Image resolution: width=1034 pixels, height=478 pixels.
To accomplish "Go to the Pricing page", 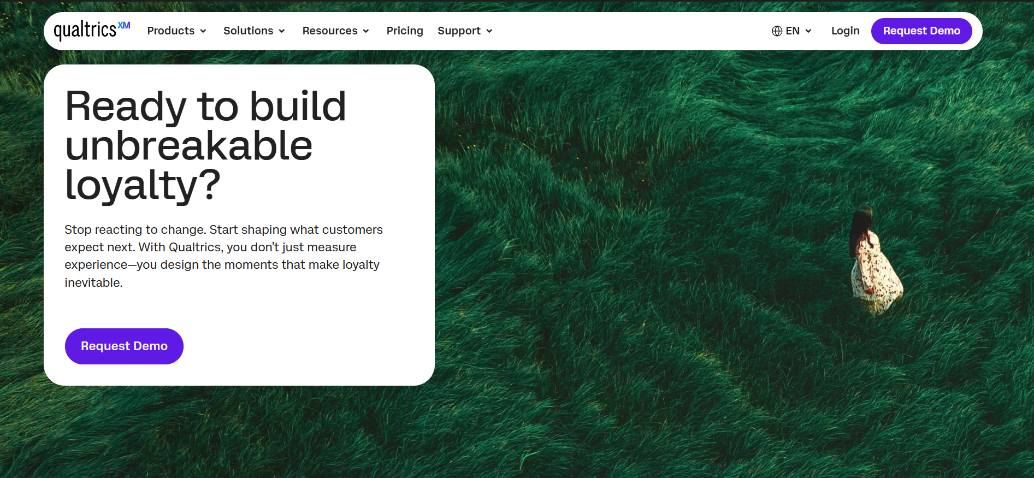I will [405, 31].
